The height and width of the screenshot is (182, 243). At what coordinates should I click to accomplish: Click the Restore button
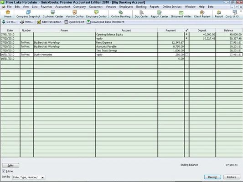click(232, 177)
